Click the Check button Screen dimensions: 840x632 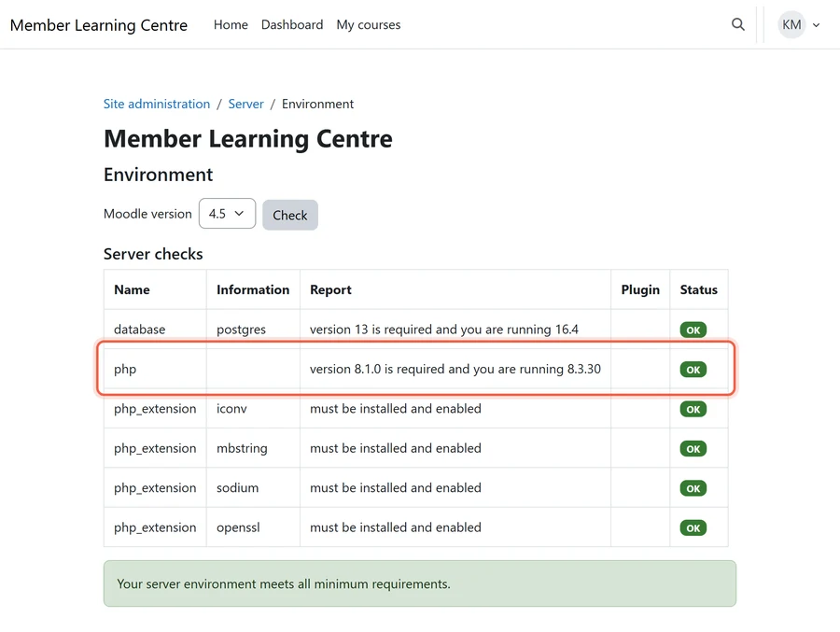pyautogui.click(x=290, y=215)
